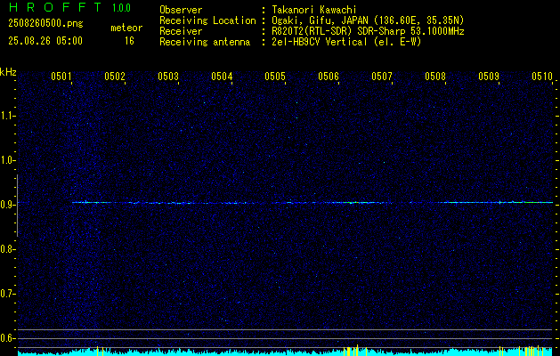This screenshot has height=356, width=560.
Task: Click time marker 0501
Action: [61, 76]
